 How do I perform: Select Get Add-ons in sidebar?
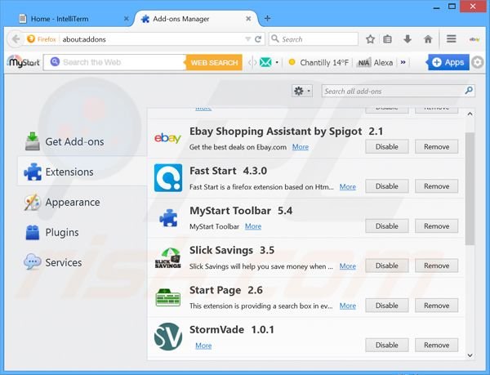(x=82, y=141)
